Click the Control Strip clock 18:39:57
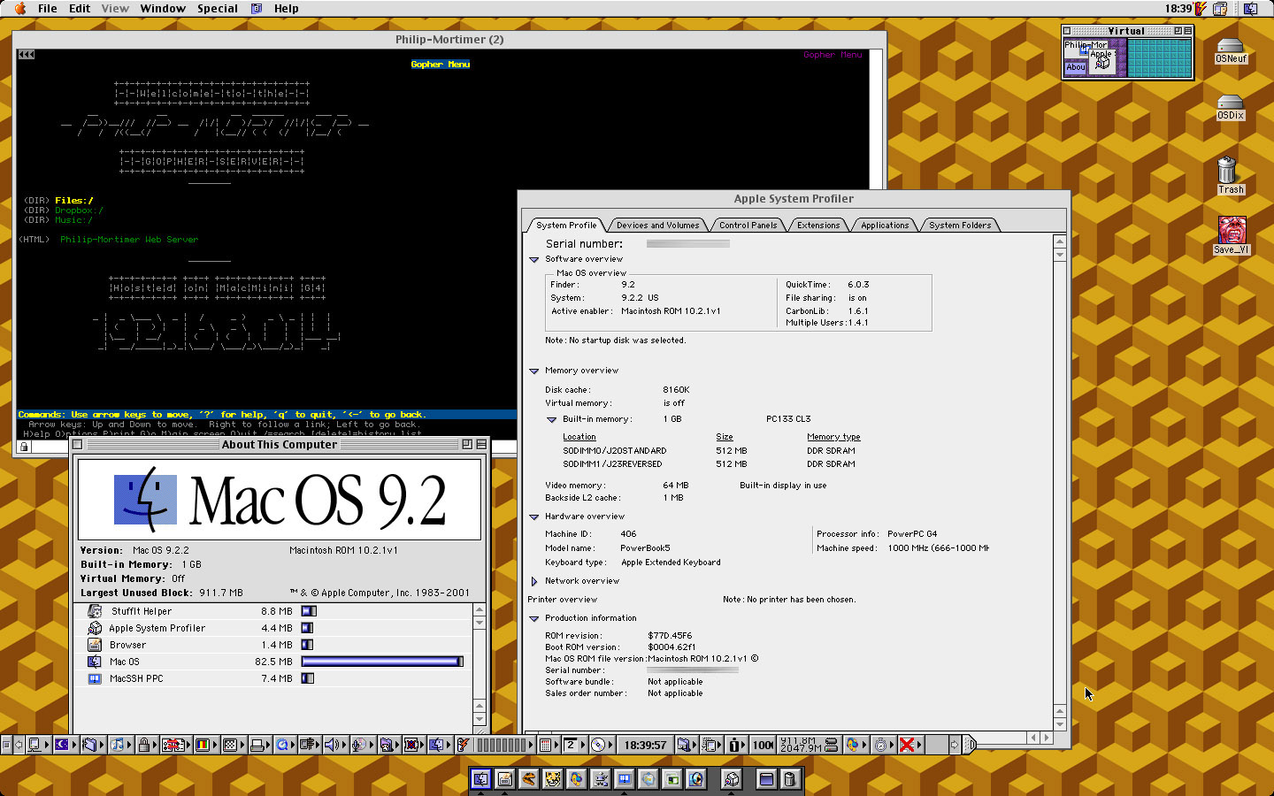Image resolution: width=1274 pixels, height=796 pixels. click(x=645, y=745)
